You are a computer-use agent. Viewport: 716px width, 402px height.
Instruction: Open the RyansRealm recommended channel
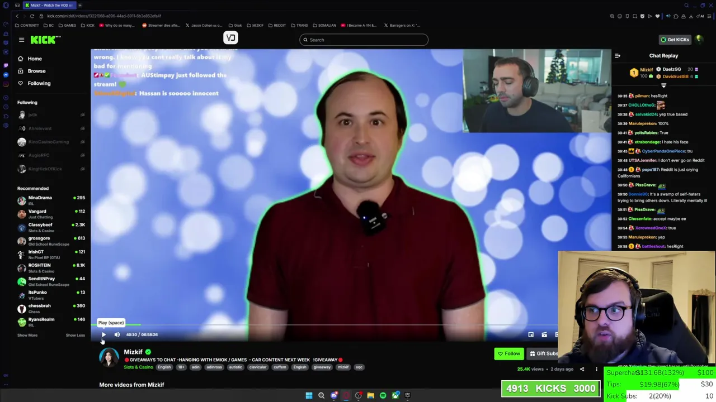click(x=51, y=322)
